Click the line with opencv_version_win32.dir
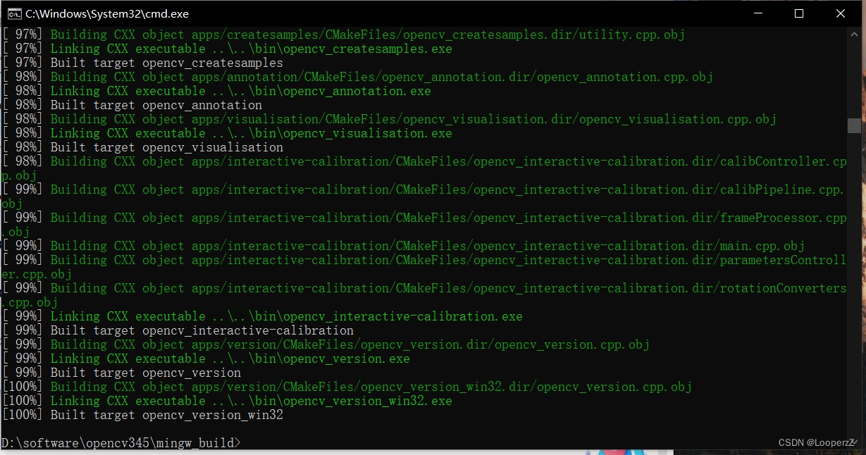Viewport: 866px width, 455px height. point(347,387)
